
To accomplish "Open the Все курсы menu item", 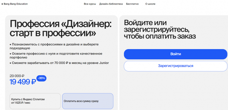I will [x=90, y=4].
